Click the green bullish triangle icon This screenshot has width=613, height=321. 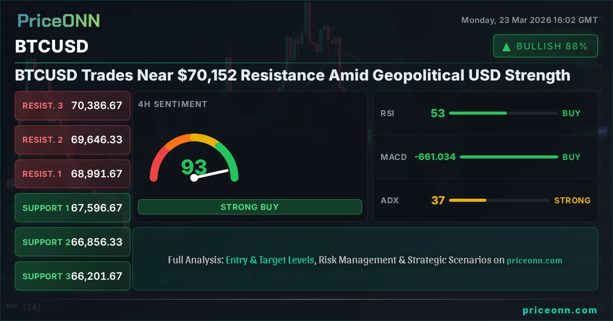point(506,47)
